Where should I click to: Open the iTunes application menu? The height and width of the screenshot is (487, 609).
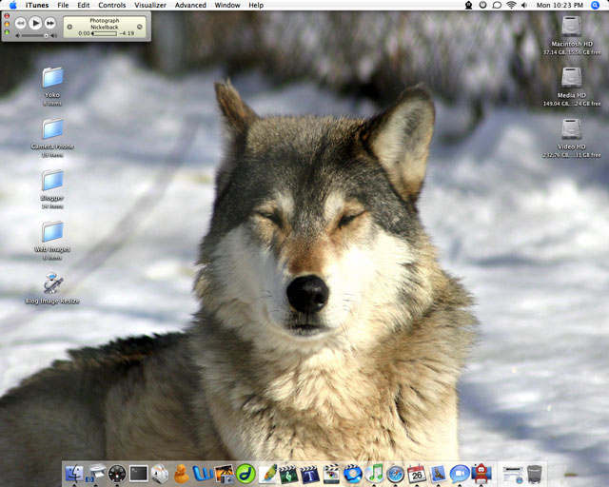point(37,5)
